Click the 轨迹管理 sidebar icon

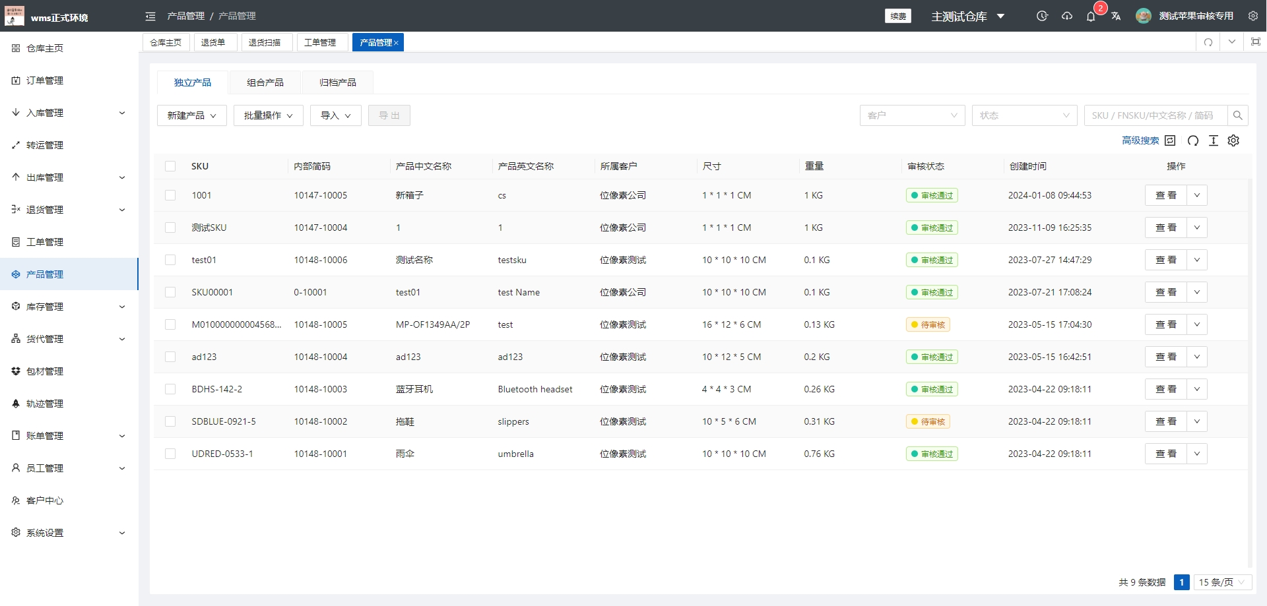(x=16, y=404)
